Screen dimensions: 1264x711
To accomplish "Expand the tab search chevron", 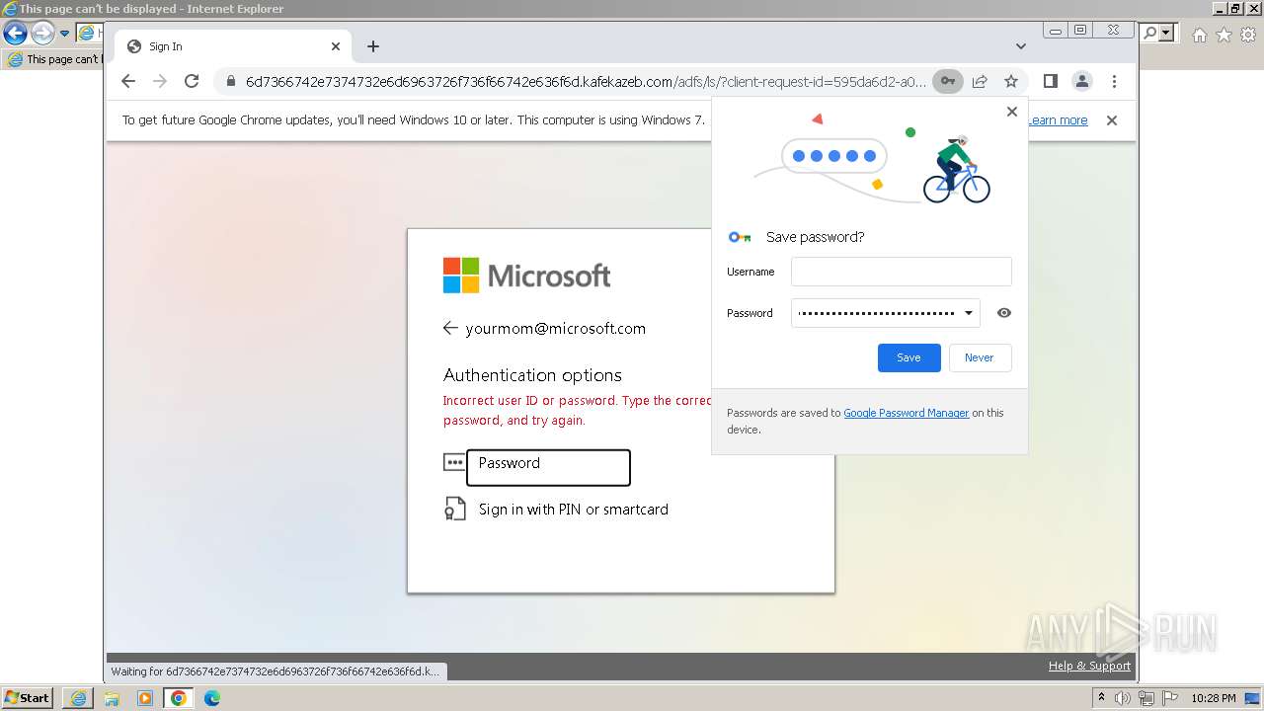I will point(1020,46).
